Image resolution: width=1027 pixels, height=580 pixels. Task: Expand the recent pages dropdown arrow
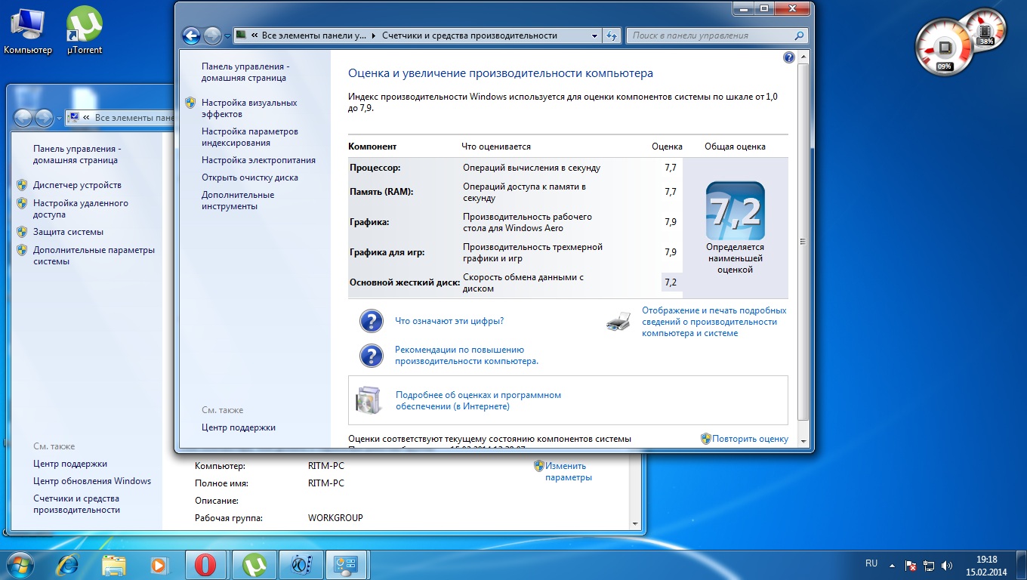227,35
